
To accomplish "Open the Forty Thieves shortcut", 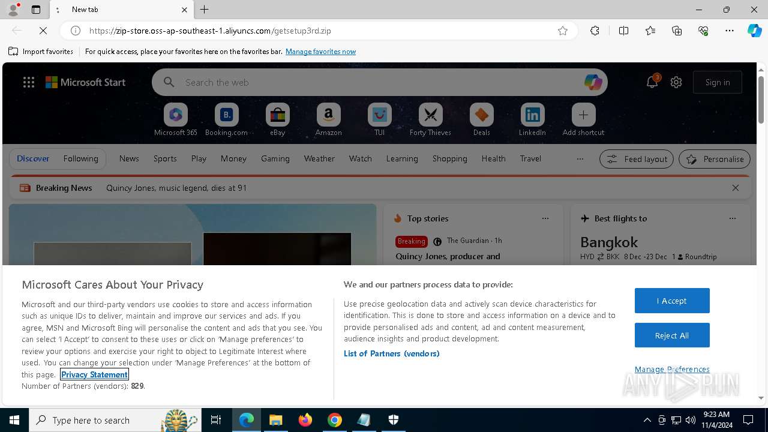I will coord(430,119).
